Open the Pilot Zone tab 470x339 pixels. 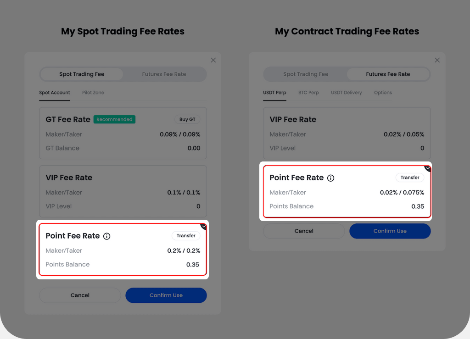coord(93,93)
